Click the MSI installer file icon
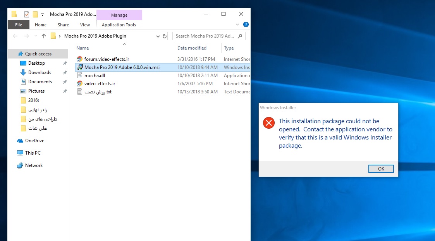 click(x=80, y=67)
